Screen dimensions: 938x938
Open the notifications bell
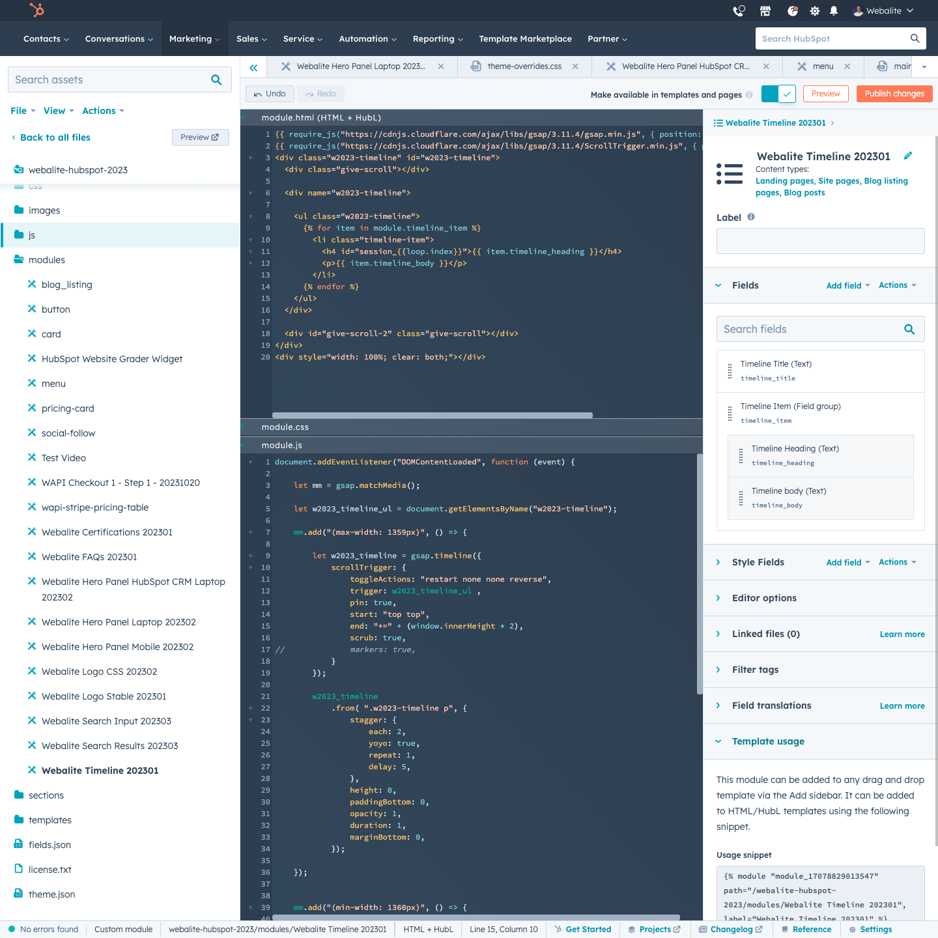pos(834,10)
